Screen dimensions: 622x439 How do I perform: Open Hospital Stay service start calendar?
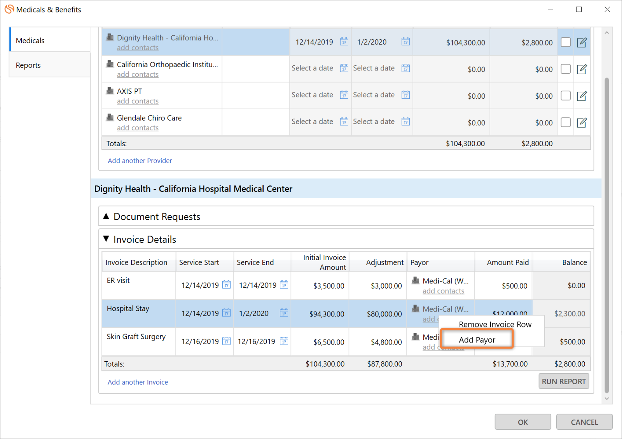(226, 313)
